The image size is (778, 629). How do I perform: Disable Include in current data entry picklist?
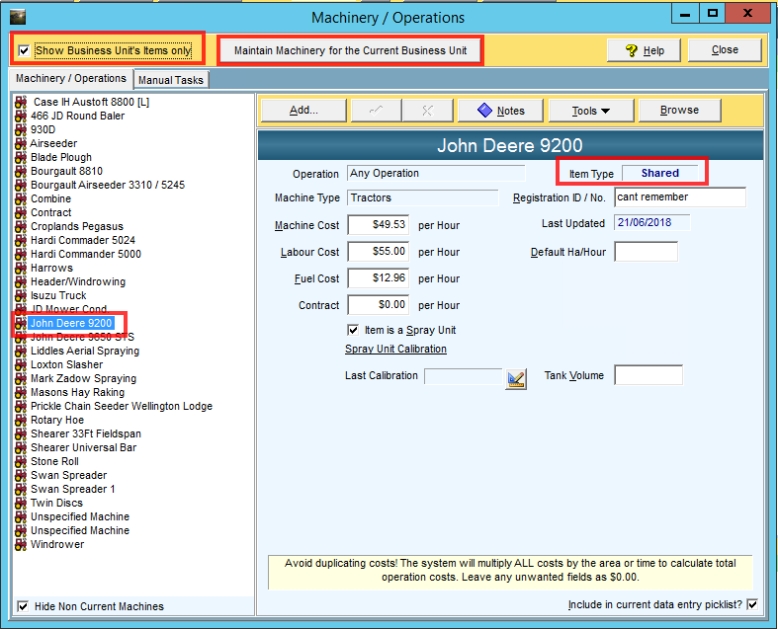752,604
